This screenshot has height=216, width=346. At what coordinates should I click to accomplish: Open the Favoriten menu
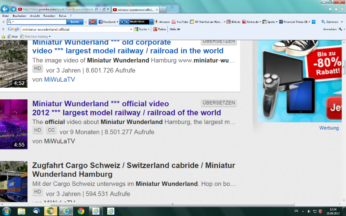49,16
